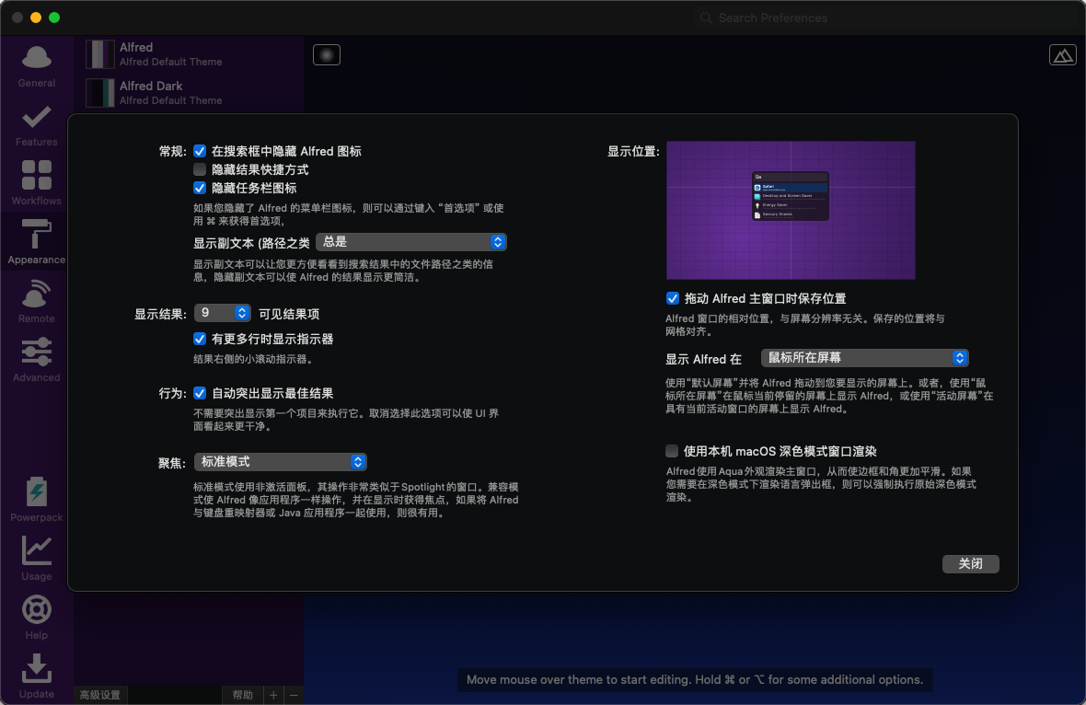Click the 显示位置 screen position preview
1086x705 pixels.
(791, 211)
